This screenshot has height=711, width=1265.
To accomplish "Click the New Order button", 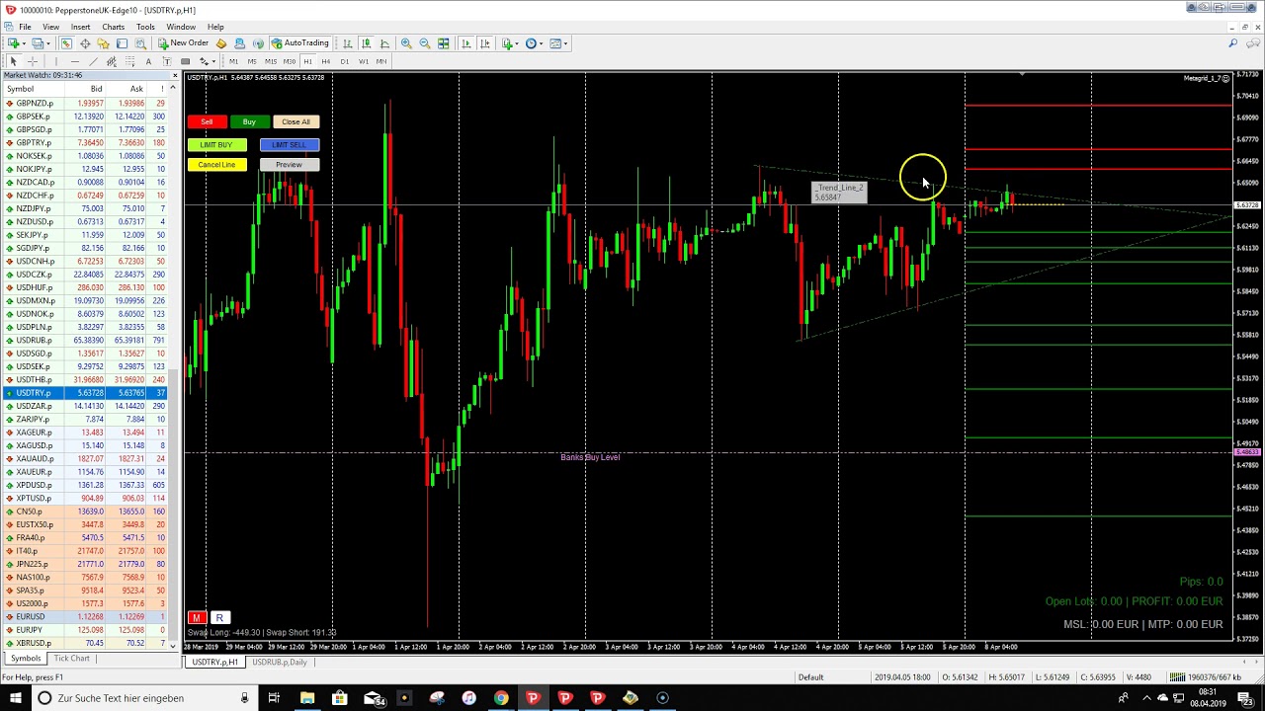I will (184, 43).
